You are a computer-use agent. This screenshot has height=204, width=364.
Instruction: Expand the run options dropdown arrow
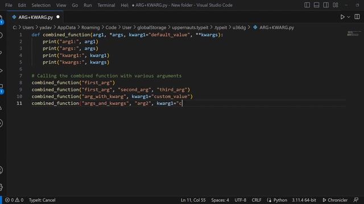349,17
